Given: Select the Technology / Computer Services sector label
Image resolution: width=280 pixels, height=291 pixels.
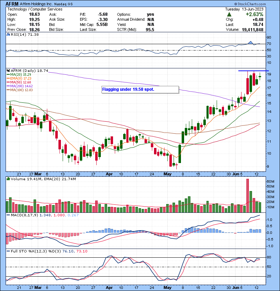Looking at the screenshot, I should (35, 9).
